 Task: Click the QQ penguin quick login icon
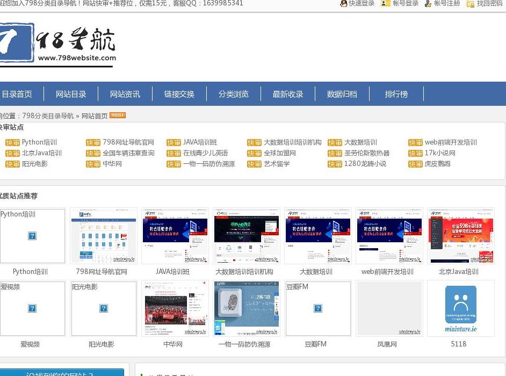click(x=344, y=4)
